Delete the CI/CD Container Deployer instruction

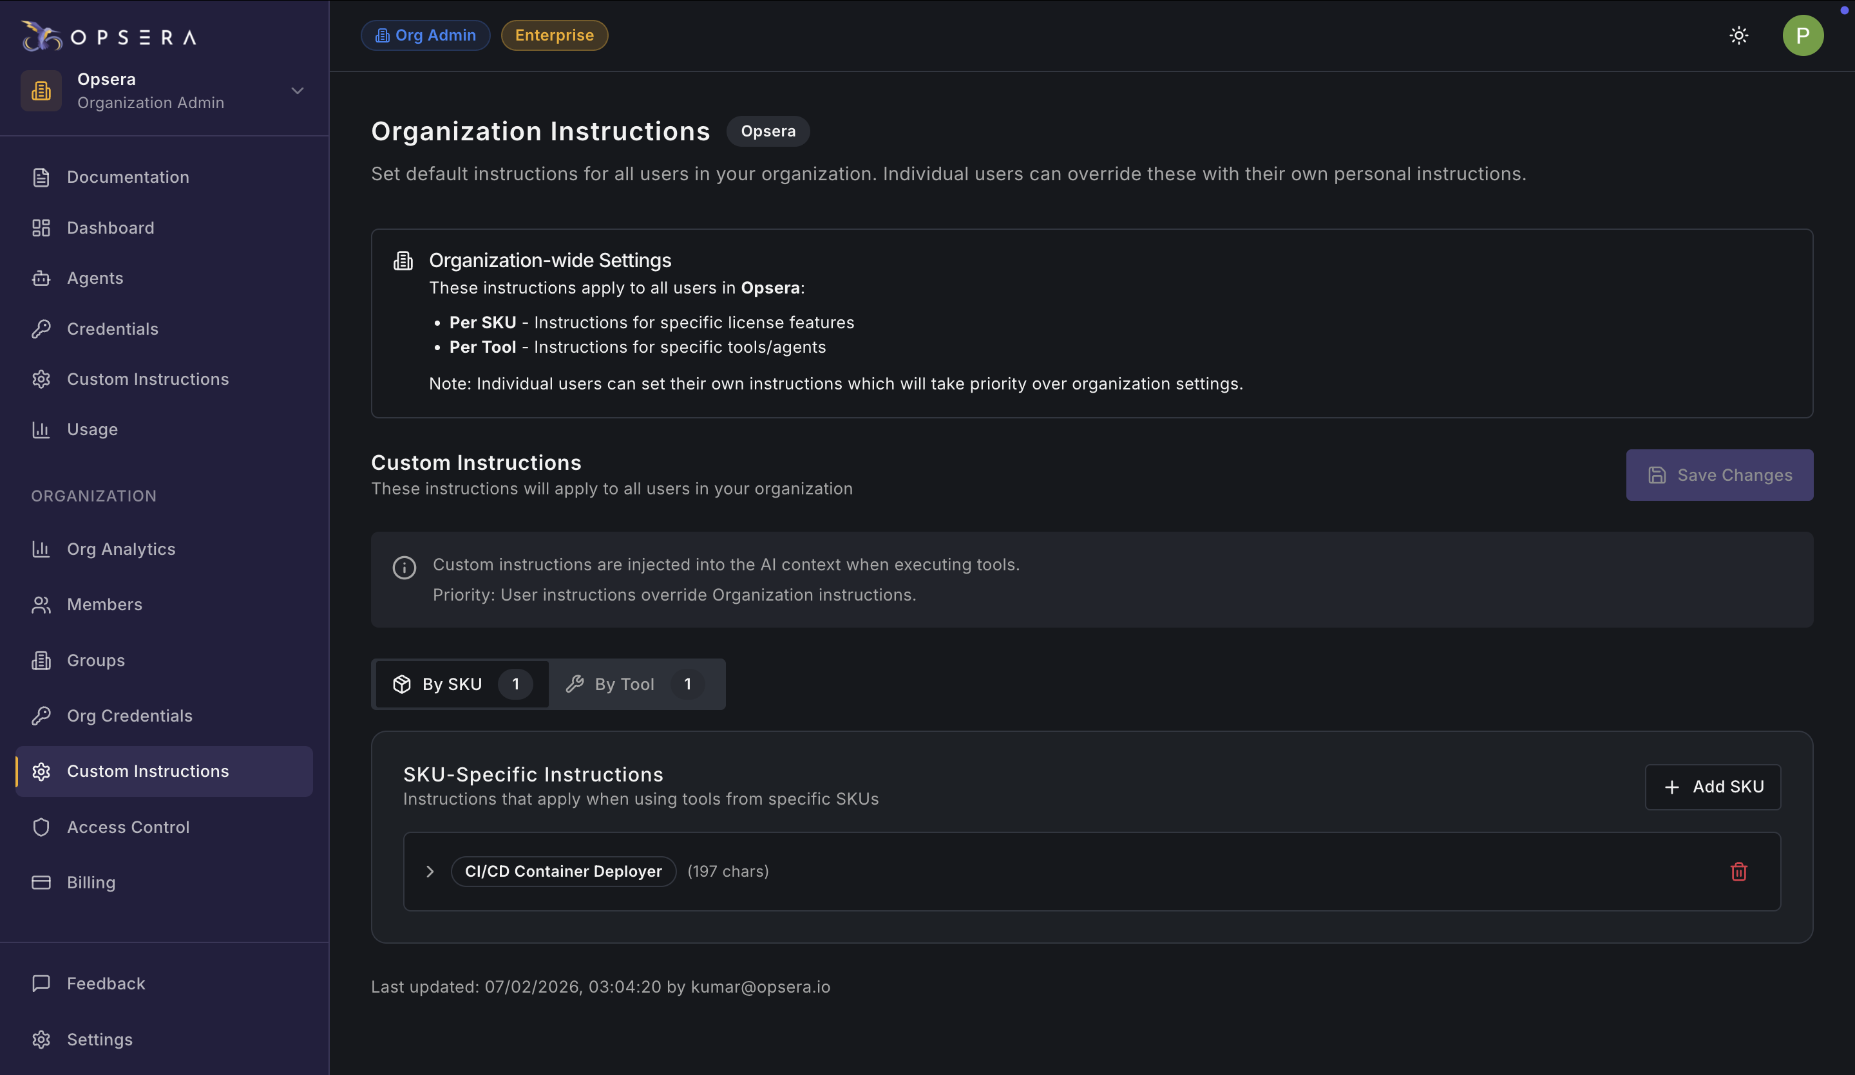1738,871
